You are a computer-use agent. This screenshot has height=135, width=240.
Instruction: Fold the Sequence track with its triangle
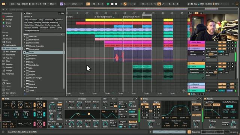[x=189, y=49]
